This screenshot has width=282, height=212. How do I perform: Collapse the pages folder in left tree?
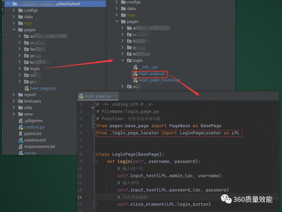point(14,30)
